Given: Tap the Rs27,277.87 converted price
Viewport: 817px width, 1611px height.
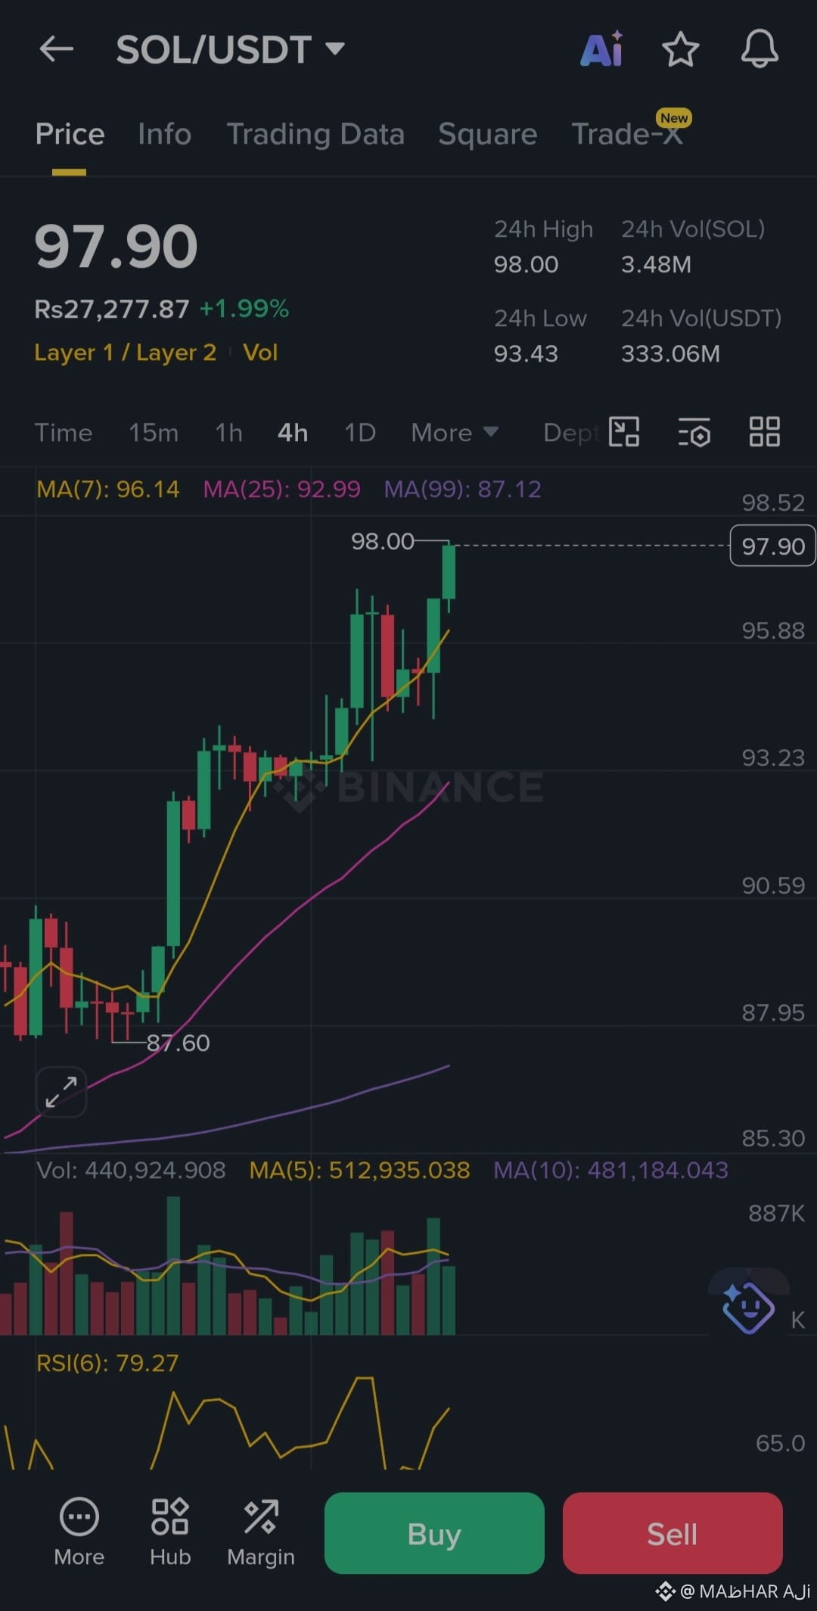Looking at the screenshot, I should 112,309.
